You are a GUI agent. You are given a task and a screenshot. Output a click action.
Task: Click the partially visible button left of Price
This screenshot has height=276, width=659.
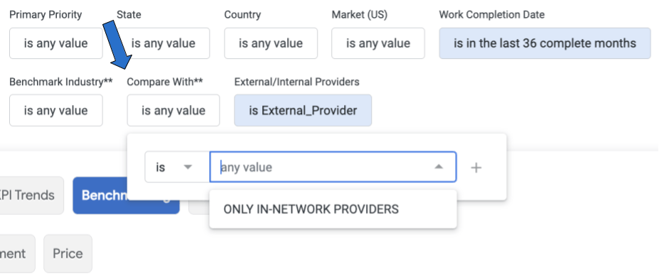coord(17,253)
